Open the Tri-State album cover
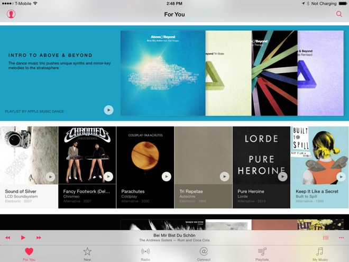Image resolution: width=349 pixels, height=262 pixels. tap(228, 73)
